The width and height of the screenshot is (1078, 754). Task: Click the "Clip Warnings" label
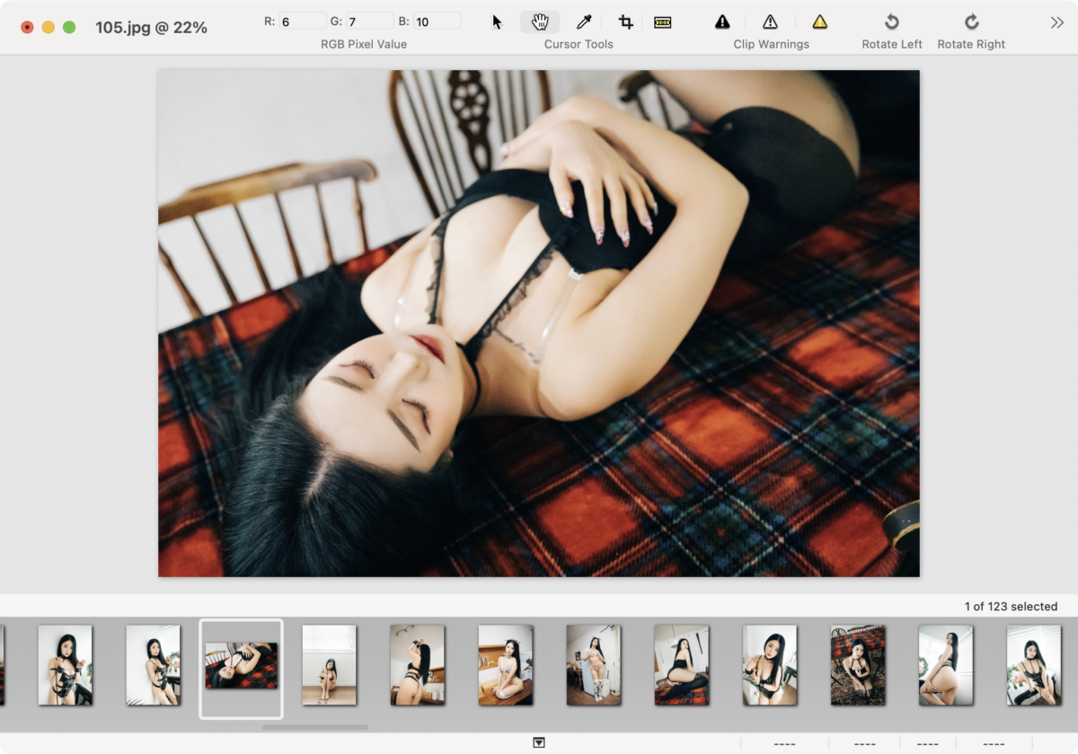[771, 44]
